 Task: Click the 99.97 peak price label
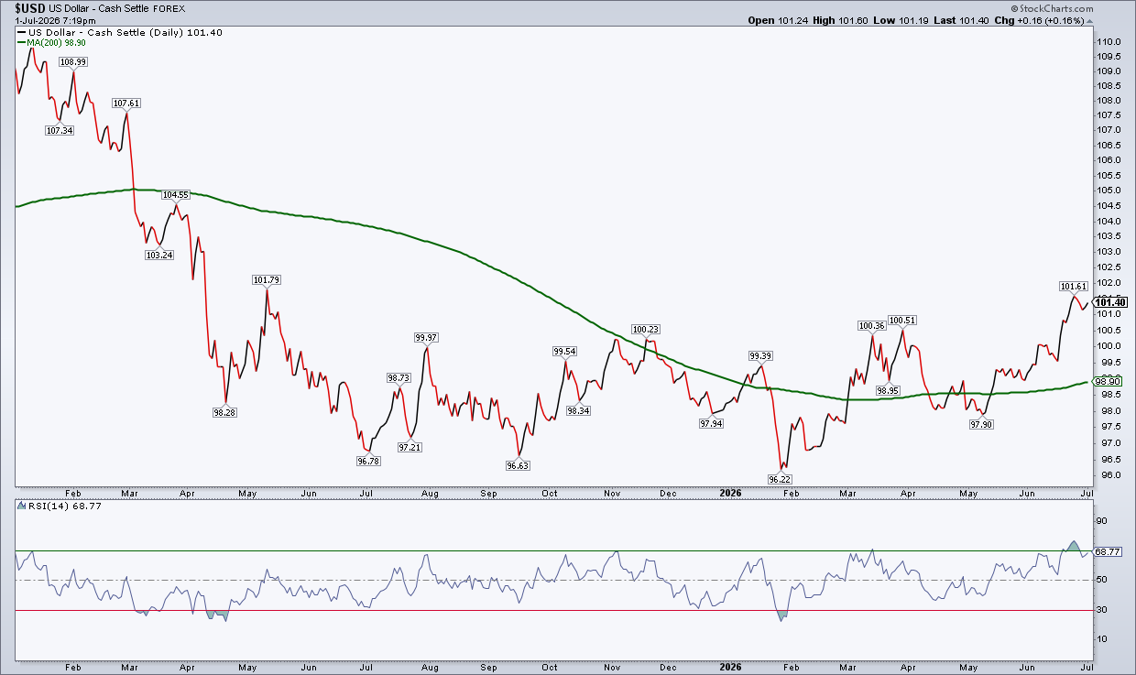[x=426, y=338]
